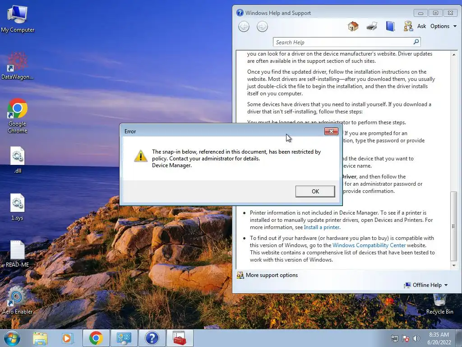Viewport: 462px width, 347px height.
Task: Select the Google Chrome desktop shortcut
Action: pos(18,116)
